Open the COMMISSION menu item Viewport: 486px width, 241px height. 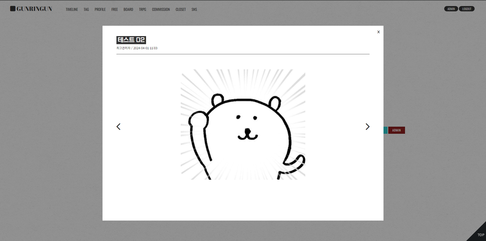click(x=161, y=9)
